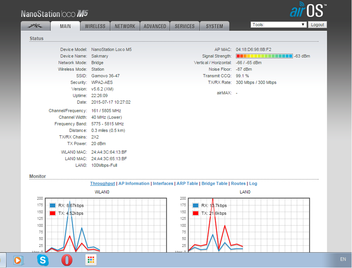Click the AP MAC value 04:18:D6:98:8B:F2
Viewport: 352px width, 268px height.
pyautogui.click(x=254, y=50)
